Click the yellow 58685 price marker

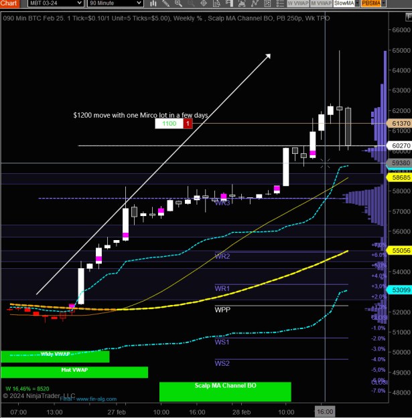tap(399, 177)
